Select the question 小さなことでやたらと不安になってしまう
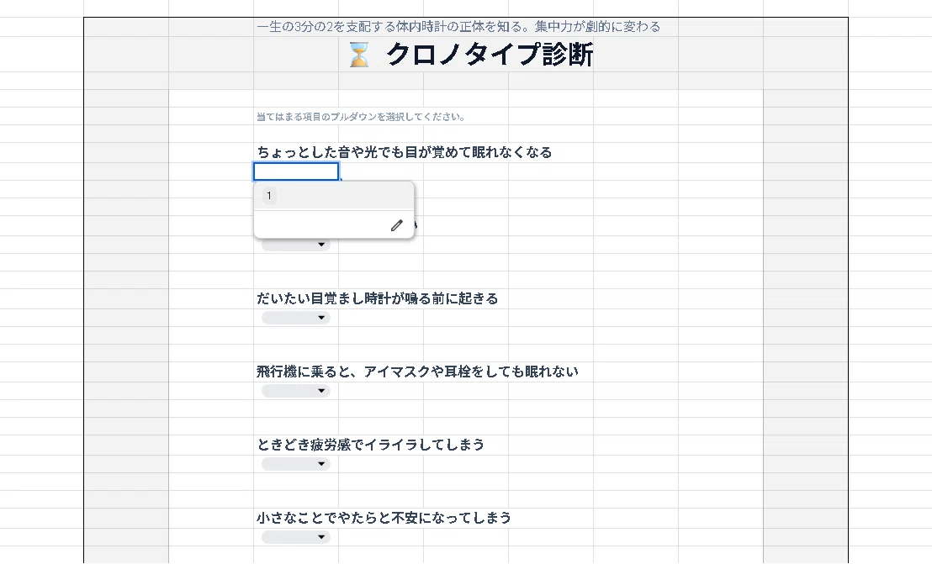932x564 pixels. coord(384,518)
